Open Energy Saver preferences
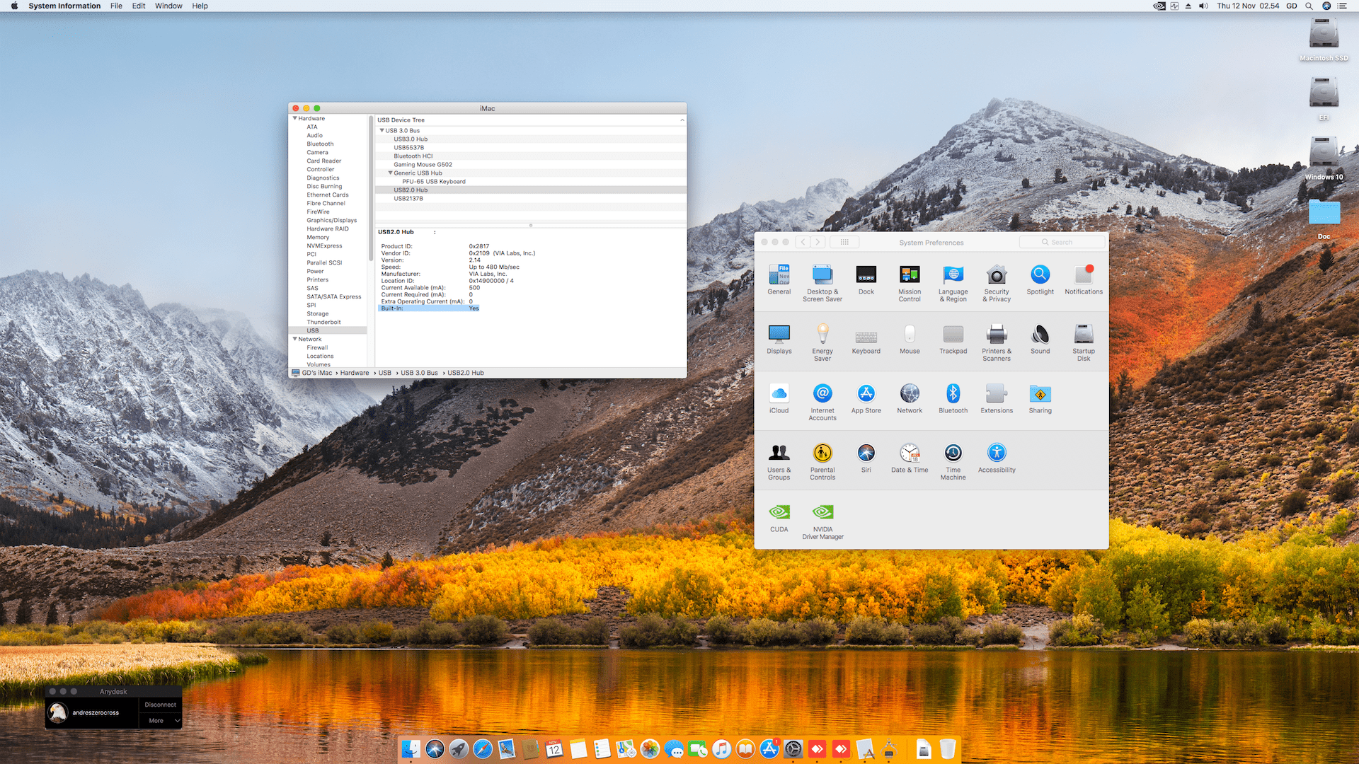 pyautogui.click(x=822, y=335)
